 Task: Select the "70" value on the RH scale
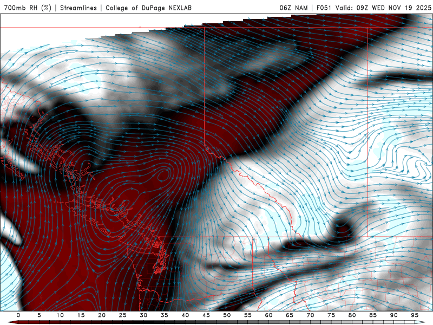click(x=310, y=315)
